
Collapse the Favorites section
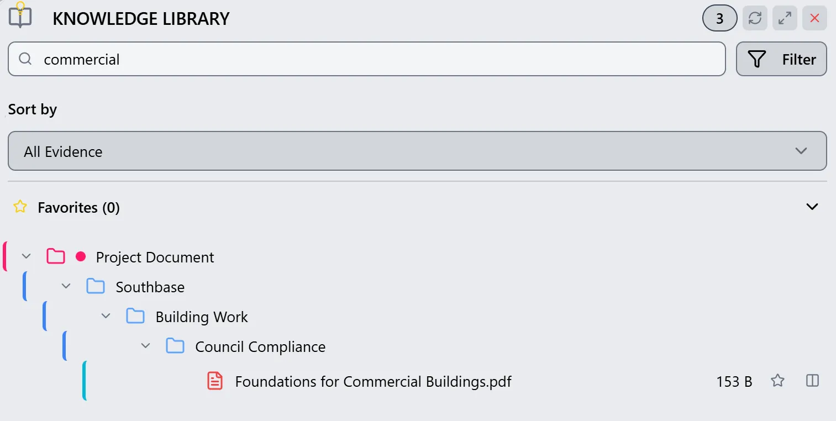[812, 207]
